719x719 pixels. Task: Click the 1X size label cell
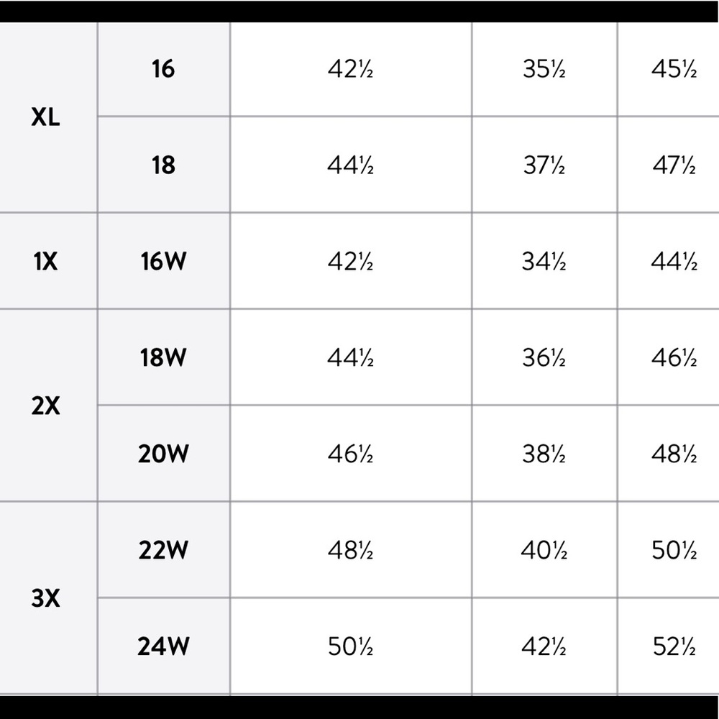48,261
